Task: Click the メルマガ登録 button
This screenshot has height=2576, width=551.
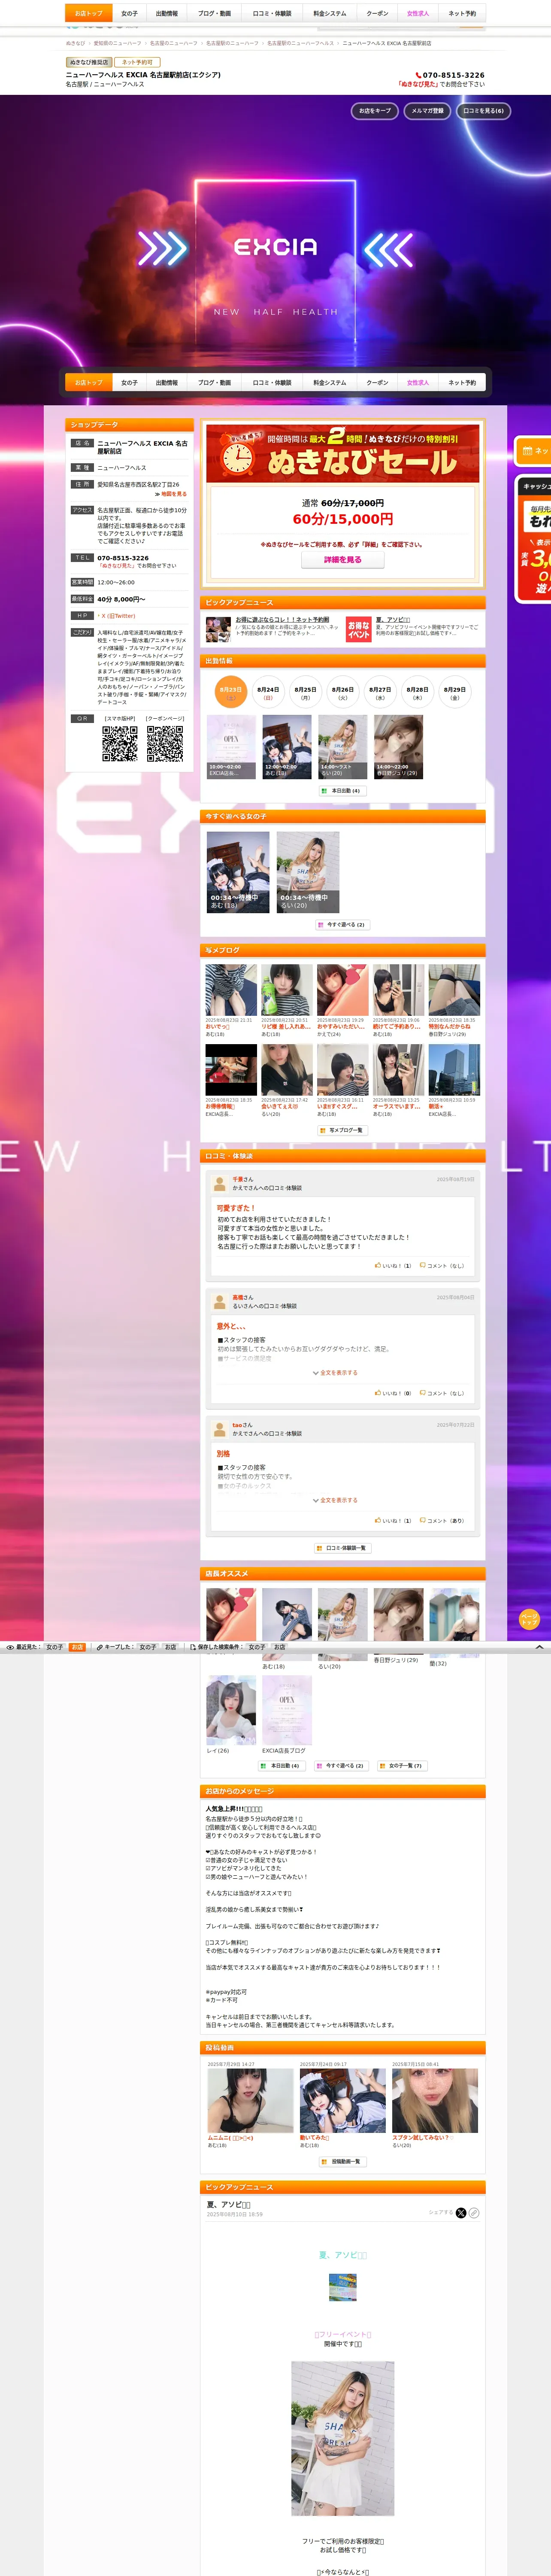Action: coord(427,111)
